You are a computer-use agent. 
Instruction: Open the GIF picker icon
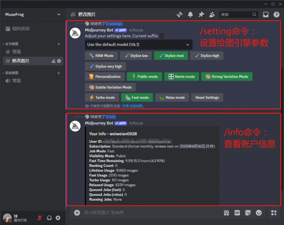(x=237, y=213)
